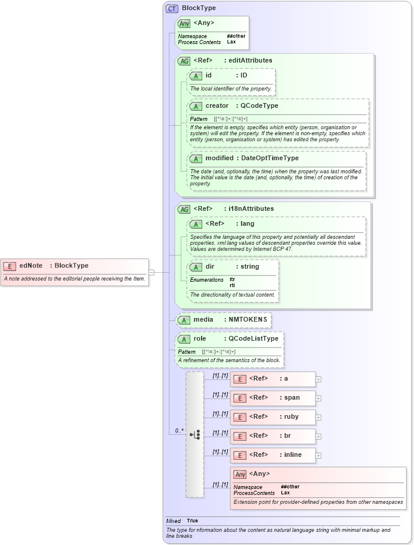Viewport: 414px width, 545px height.
Task: Open the BlockType type link in edNote
Action: coord(72,266)
